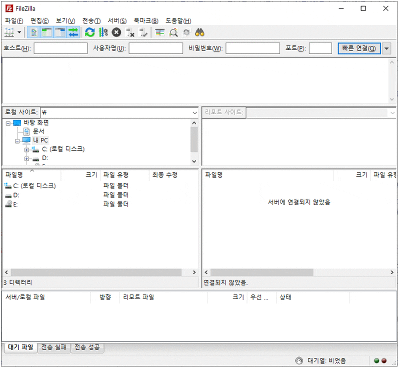Click the 상태 column header in queue

[x=313, y=297]
